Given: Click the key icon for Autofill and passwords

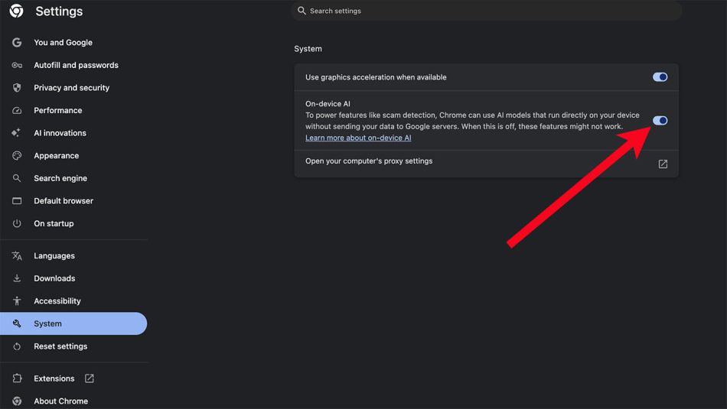Looking at the screenshot, I should (x=17, y=65).
